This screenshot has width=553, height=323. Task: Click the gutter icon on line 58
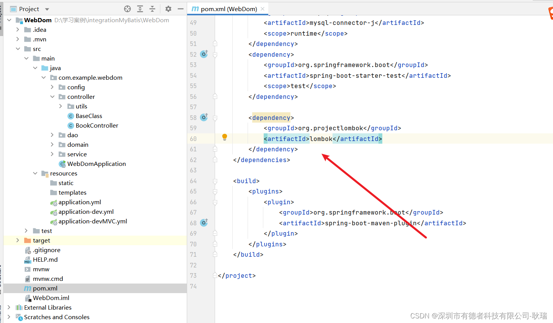(x=204, y=117)
